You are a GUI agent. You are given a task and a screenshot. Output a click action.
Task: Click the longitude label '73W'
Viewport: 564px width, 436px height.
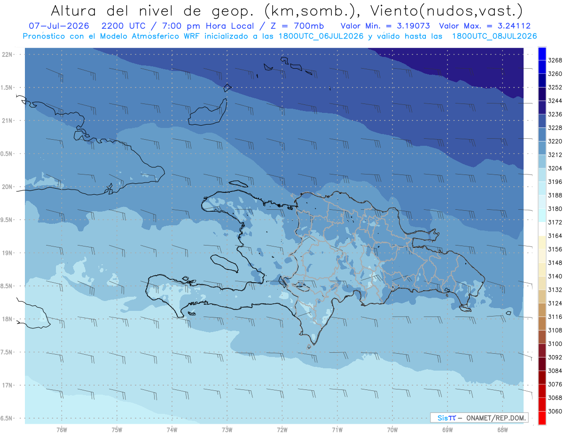(x=227, y=429)
